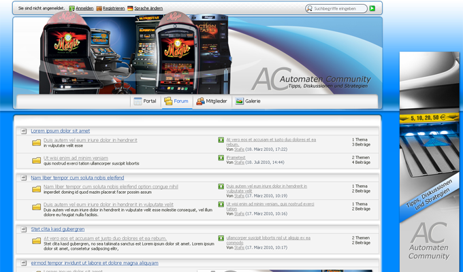
Task: Open last post 'Frametest'
Action: (236, 158)
